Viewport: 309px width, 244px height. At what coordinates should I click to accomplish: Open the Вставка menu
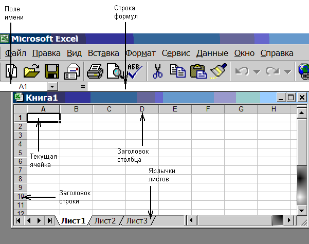103,53
